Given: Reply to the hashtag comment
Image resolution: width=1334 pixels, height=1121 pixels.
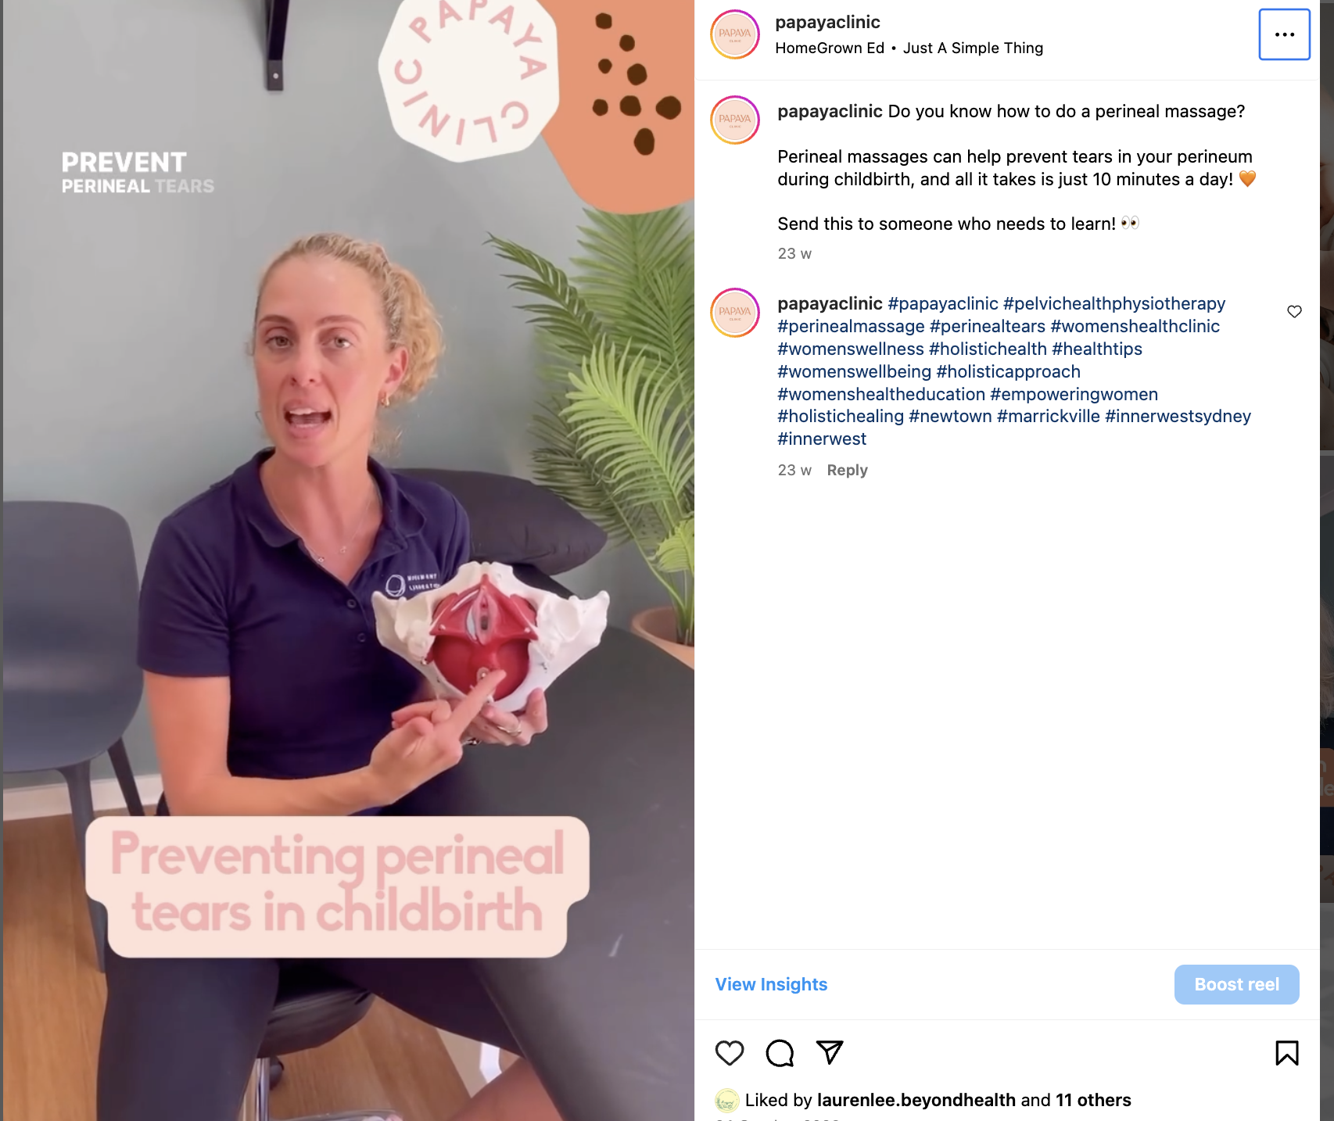Looking at the screenshot, I should pos(847,470).
